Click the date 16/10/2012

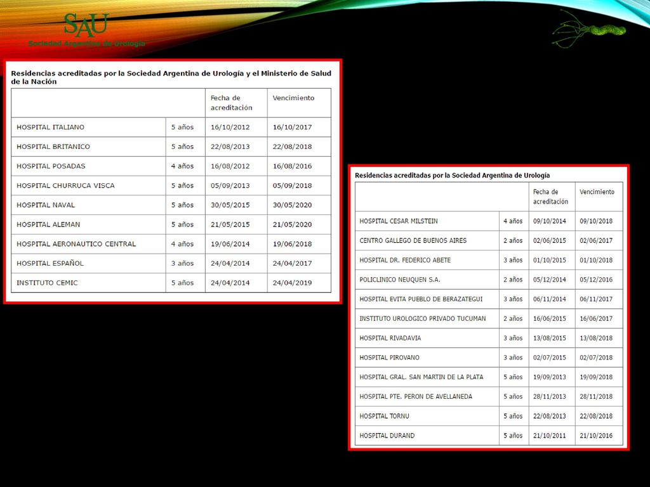(230, 127)
